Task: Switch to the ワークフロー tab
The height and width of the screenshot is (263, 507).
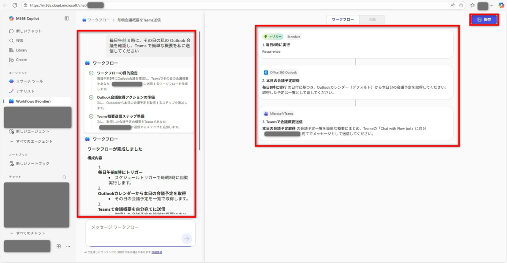Action: pos(343,19)
